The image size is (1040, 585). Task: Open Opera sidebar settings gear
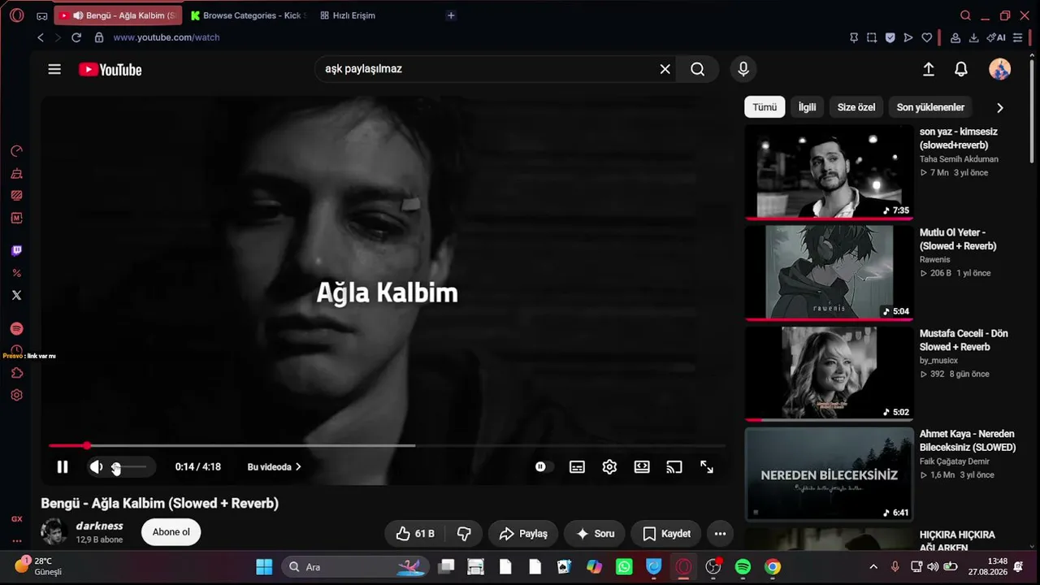[x=17, y=395]
